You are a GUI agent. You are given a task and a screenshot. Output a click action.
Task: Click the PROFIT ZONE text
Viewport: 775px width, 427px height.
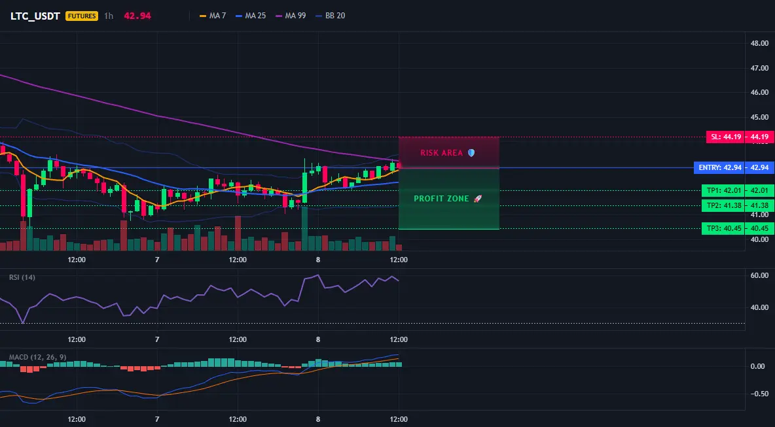(441, 198)
